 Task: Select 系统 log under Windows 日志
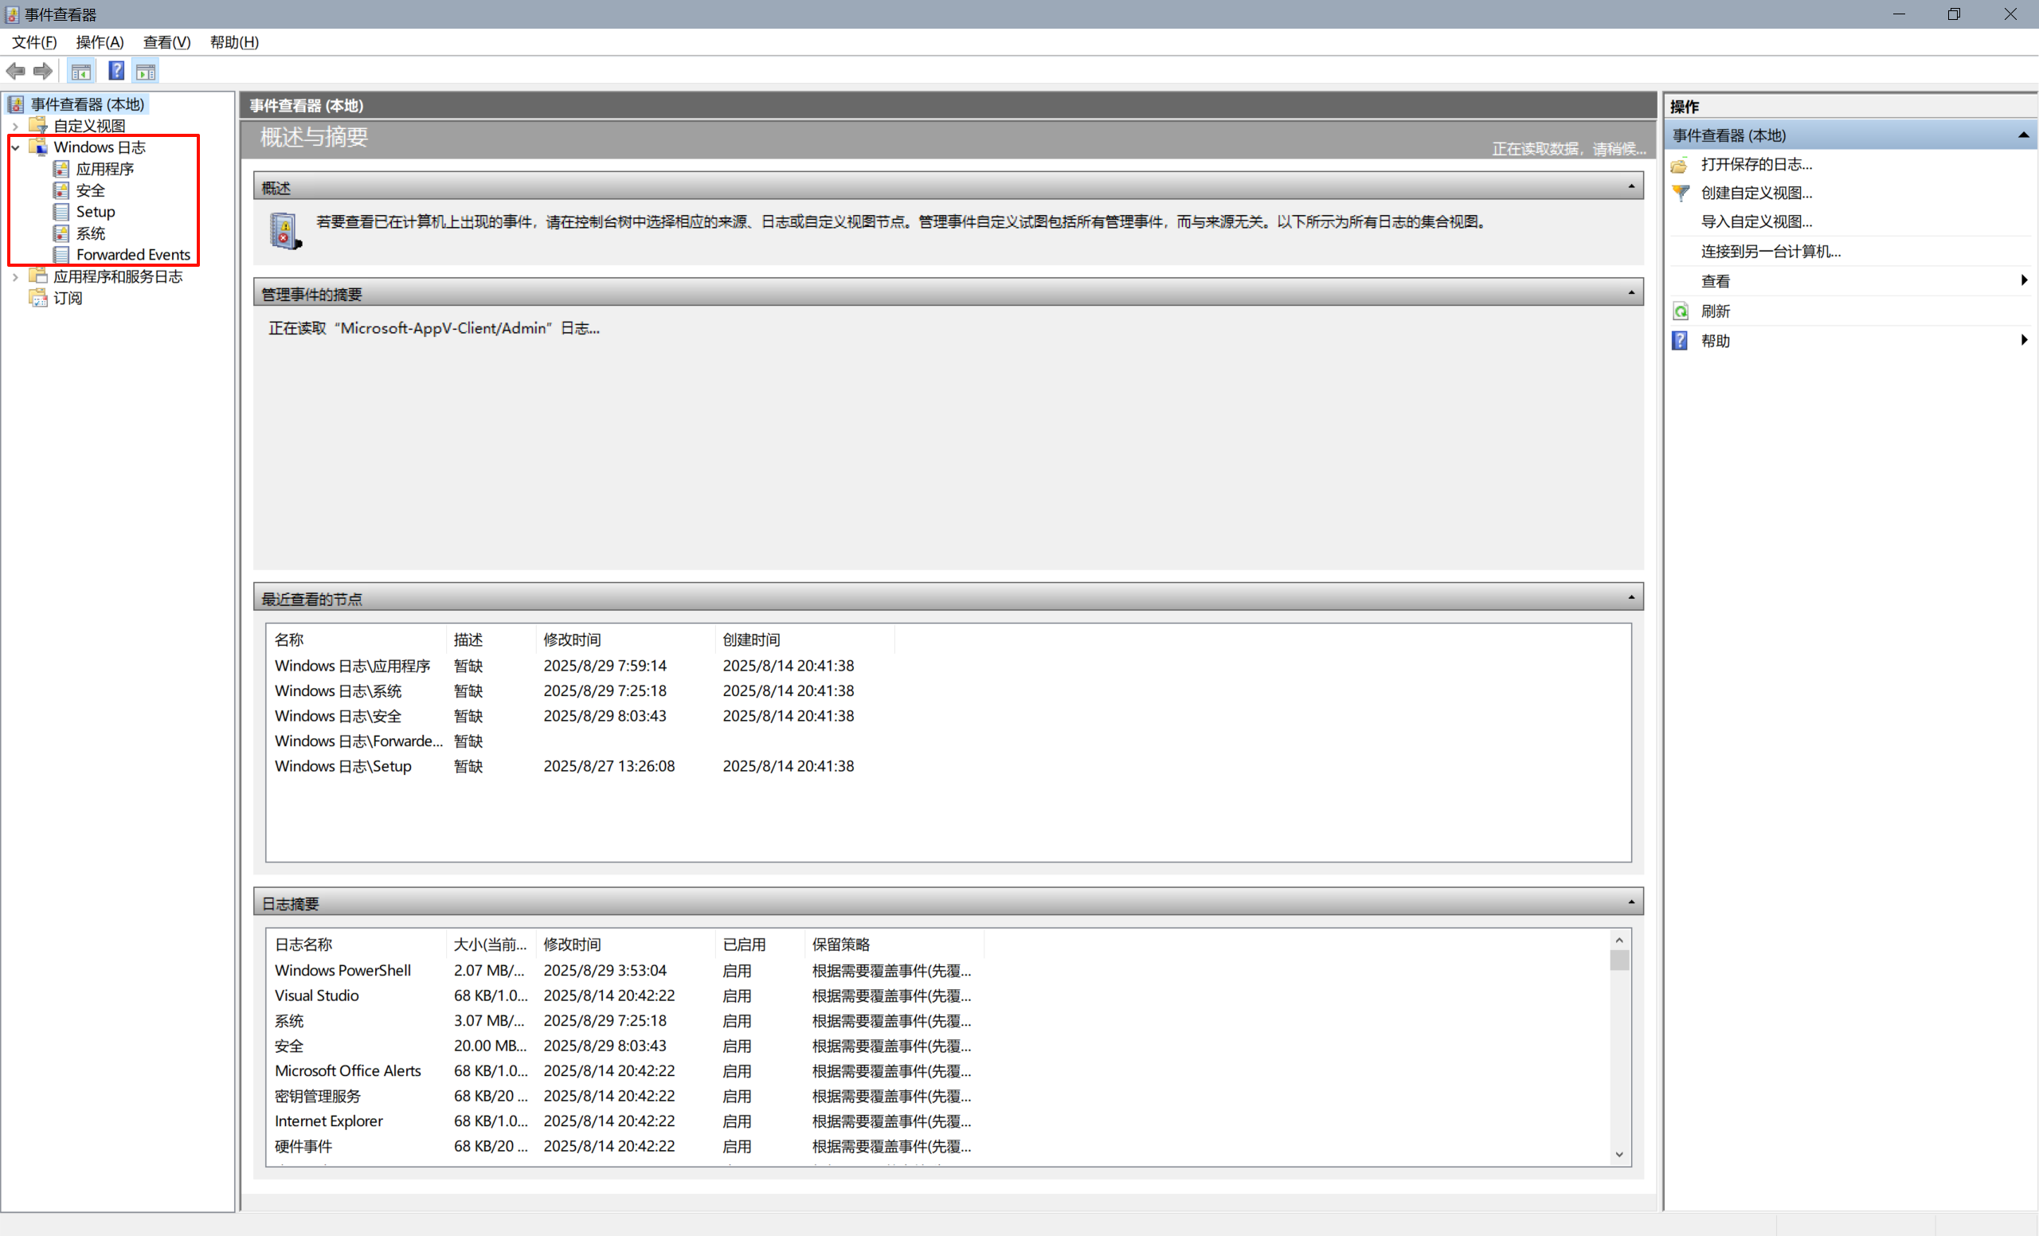90,233
